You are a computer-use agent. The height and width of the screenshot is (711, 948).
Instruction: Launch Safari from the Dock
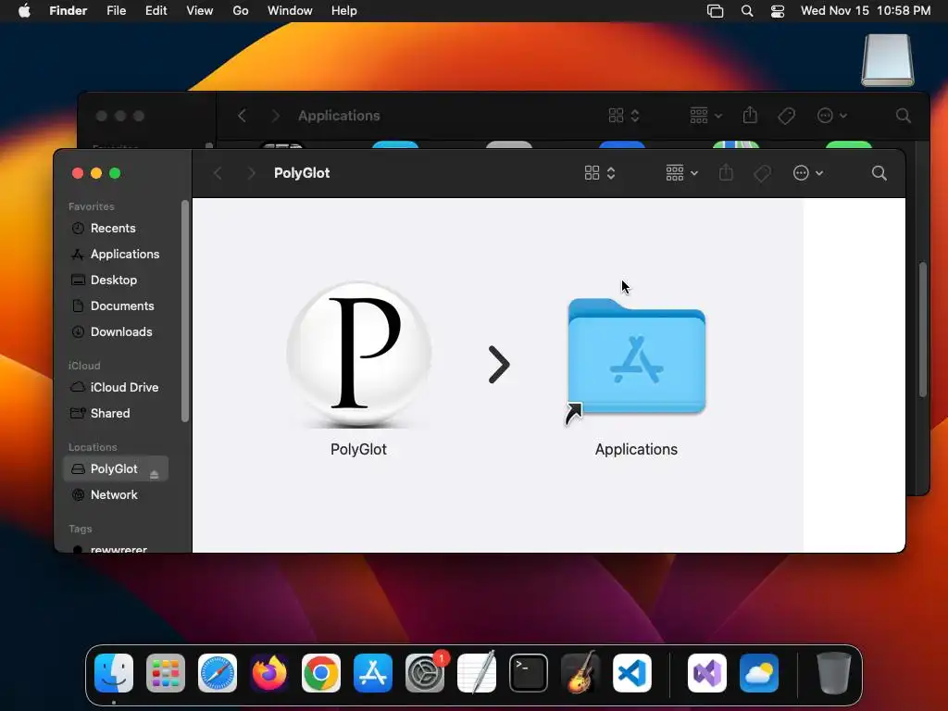(x=218, y=673)
